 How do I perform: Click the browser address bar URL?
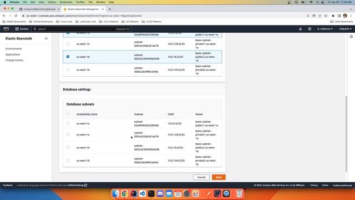point(84,16)
